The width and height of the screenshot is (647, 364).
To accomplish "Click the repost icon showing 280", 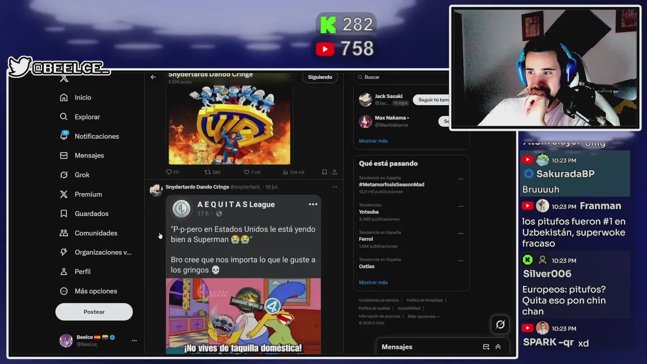I will click(207, 172).
